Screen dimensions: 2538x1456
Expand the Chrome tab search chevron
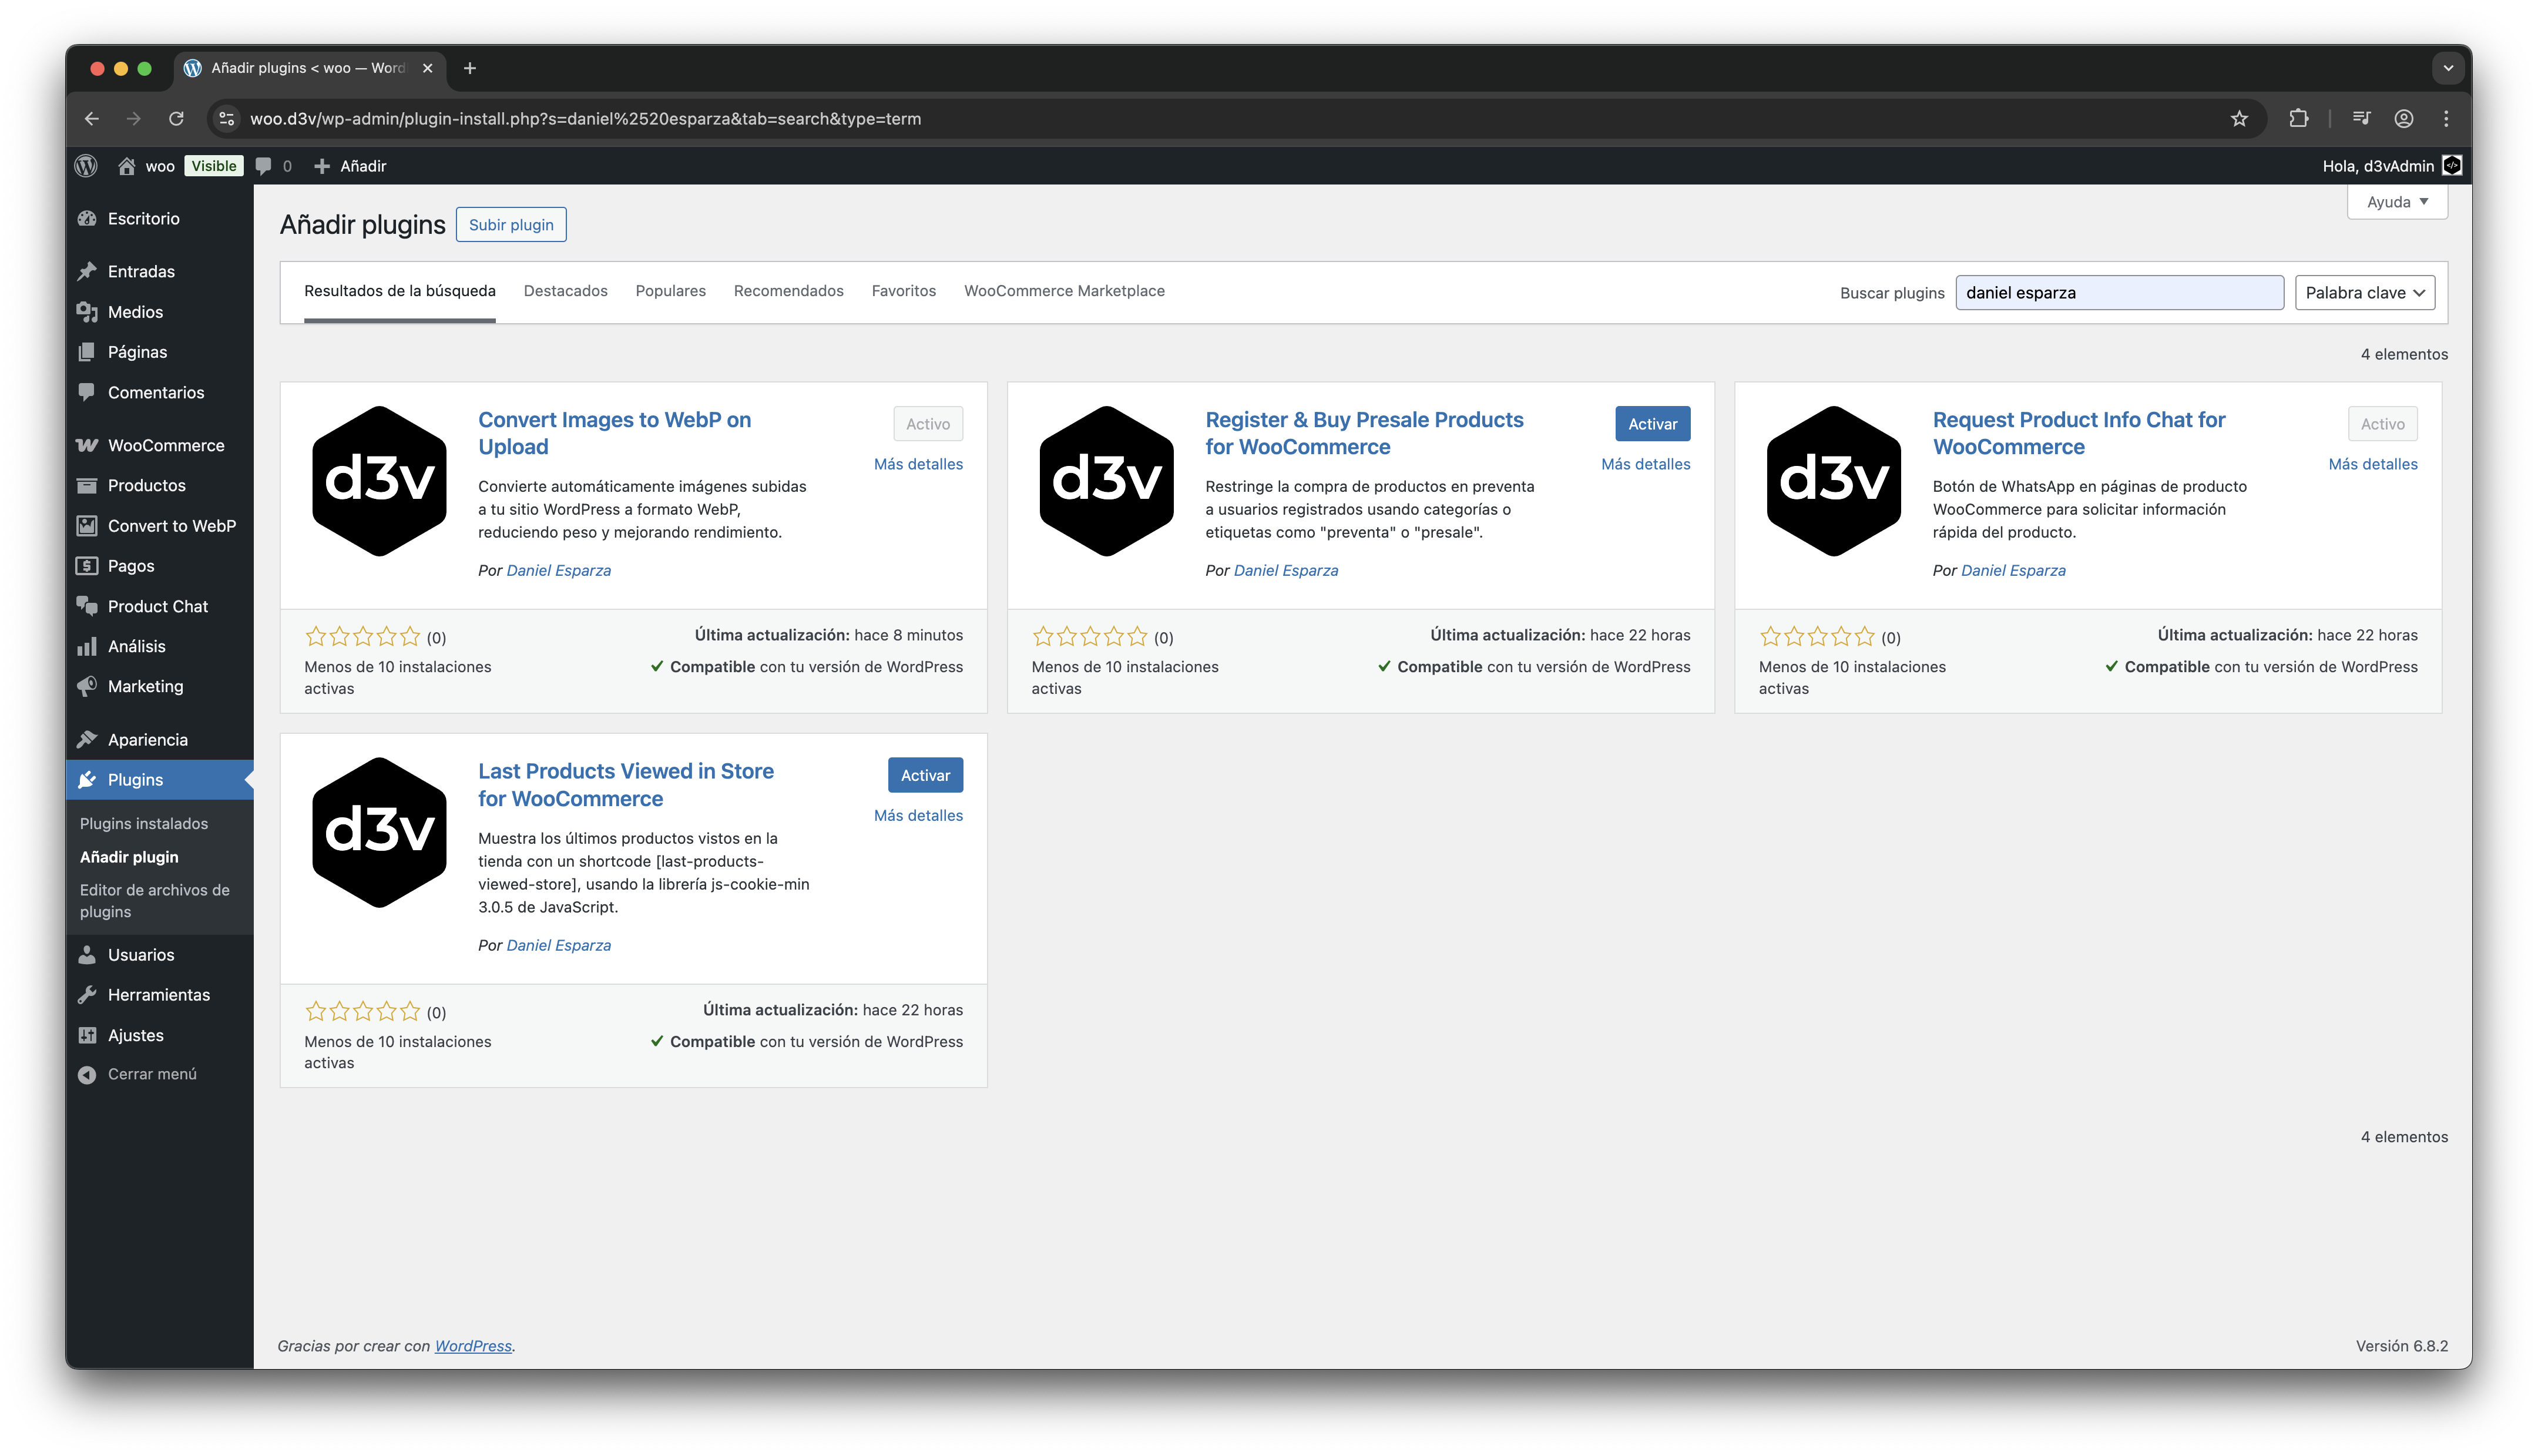click(2448, 68)
